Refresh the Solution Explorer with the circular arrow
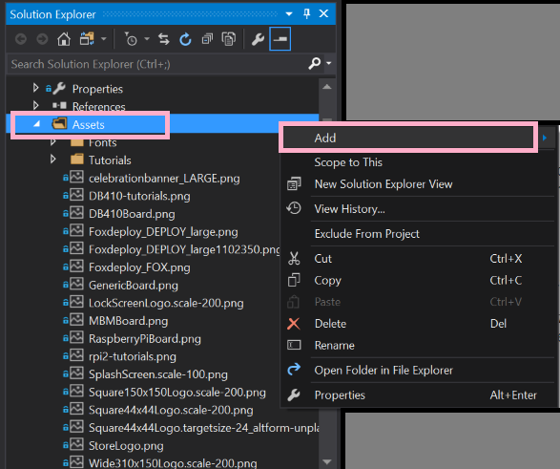Viewport: 560px width, 469px height. coord(185,39)
